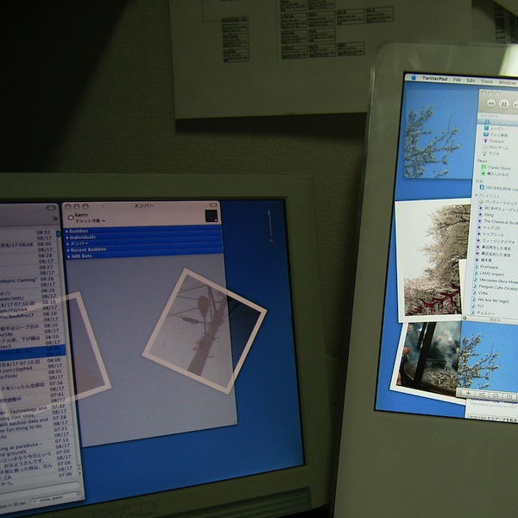Toggle the artwork viewer button

tap(509, 396)
